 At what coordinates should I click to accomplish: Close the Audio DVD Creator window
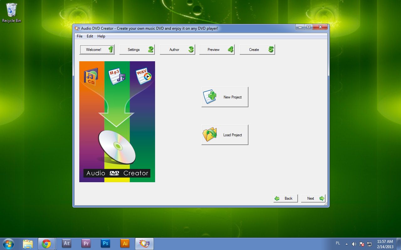point(320,27)
